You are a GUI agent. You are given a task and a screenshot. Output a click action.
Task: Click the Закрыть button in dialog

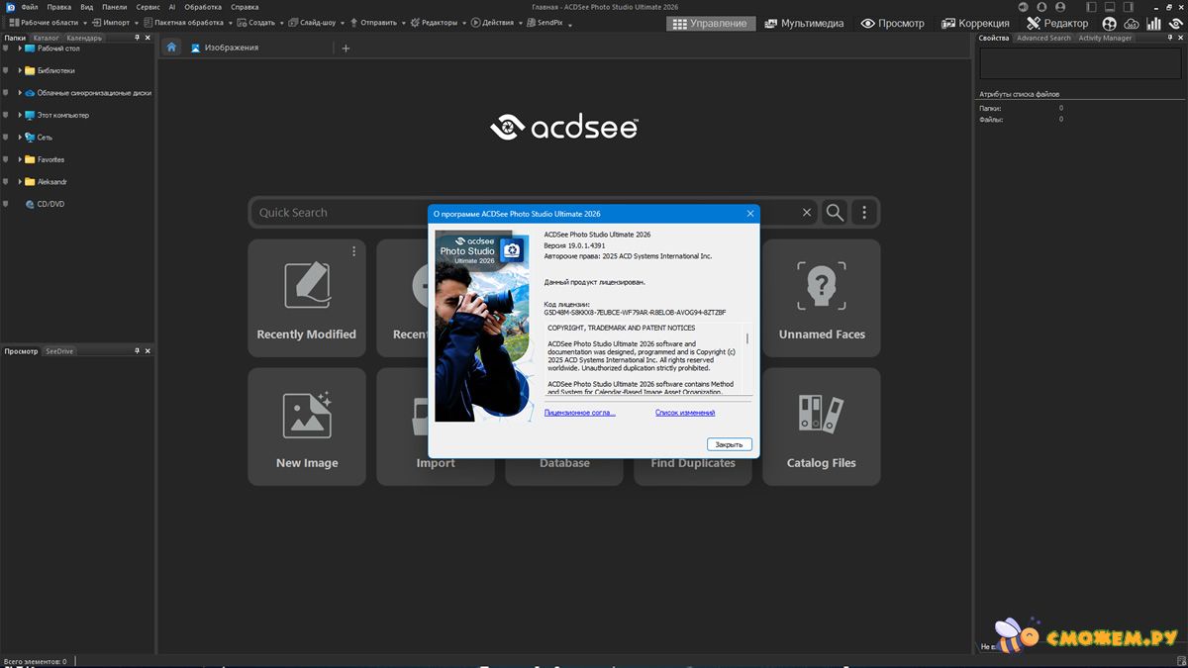730,444
